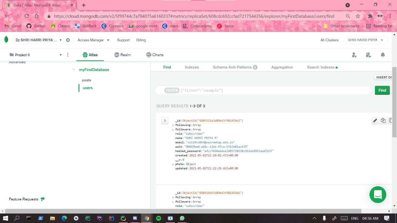This screenshot has width=397, height=223.
Task: Open the Aggregation tab
Action: 282,67
